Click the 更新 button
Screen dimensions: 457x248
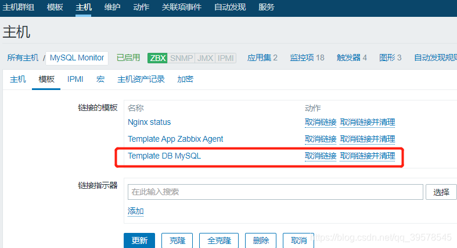click(x=139, y=240)
